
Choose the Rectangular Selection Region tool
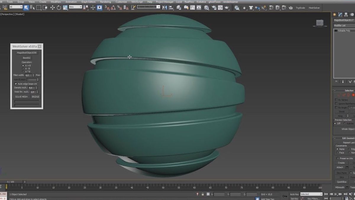[38, 7]
